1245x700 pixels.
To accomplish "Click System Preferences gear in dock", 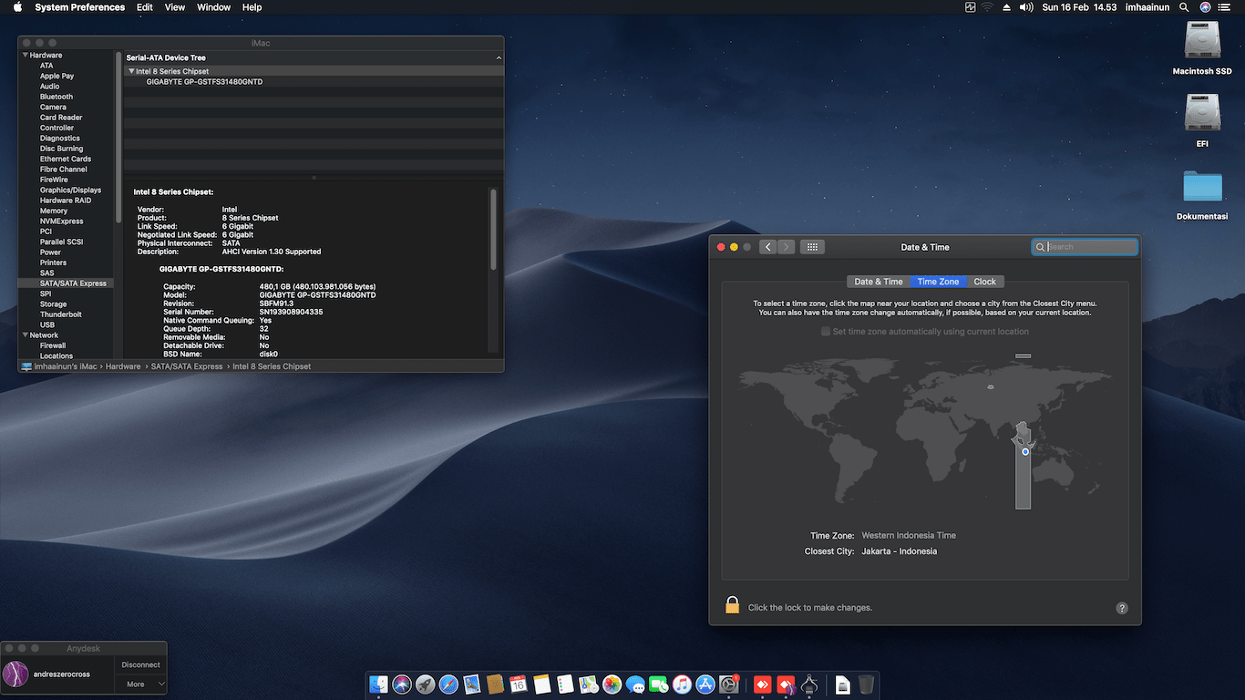I will pyautogui.click(x=729, y=685).
